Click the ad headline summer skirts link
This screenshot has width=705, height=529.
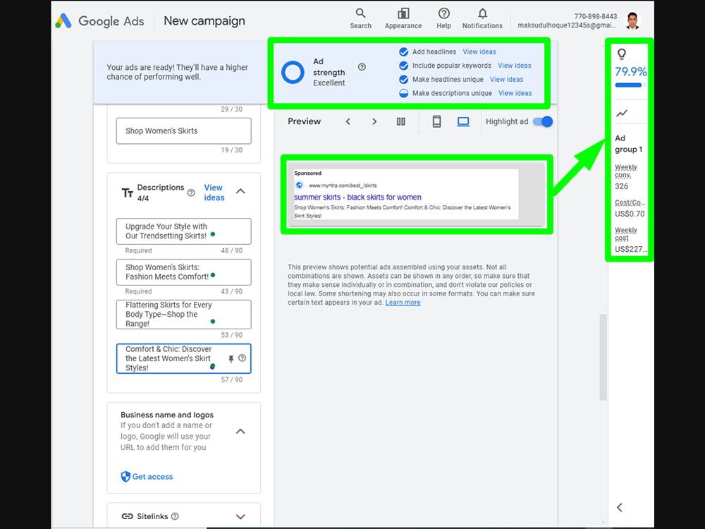coord(357,197)
